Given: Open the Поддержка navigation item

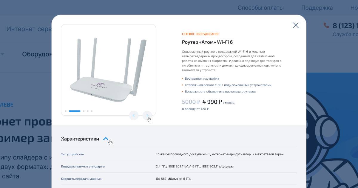Looking at the screenshot, I should (x=317, y=8).
